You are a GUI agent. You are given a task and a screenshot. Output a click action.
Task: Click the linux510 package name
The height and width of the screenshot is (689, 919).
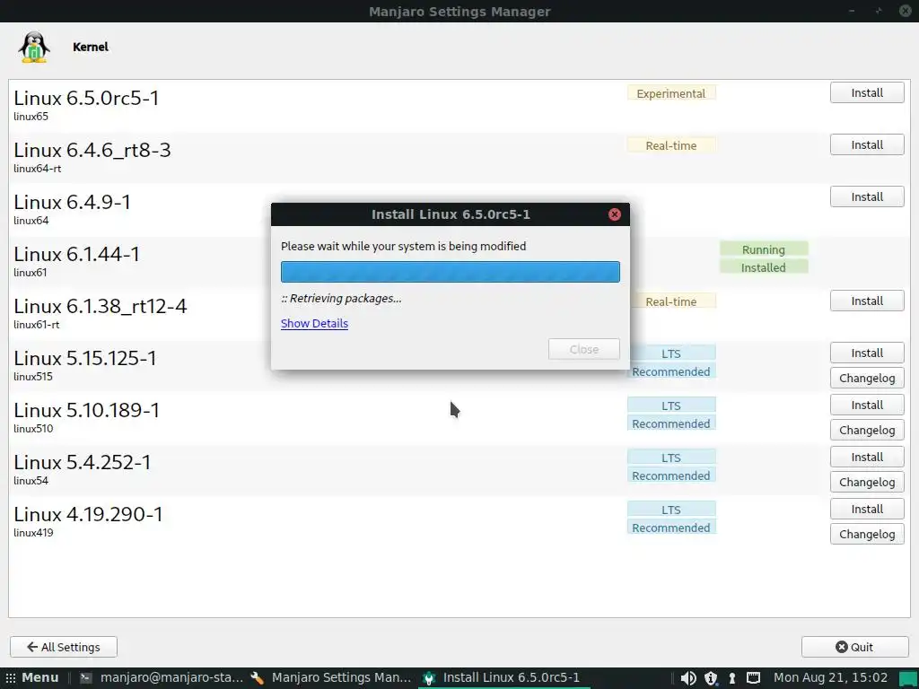(33, 429)
